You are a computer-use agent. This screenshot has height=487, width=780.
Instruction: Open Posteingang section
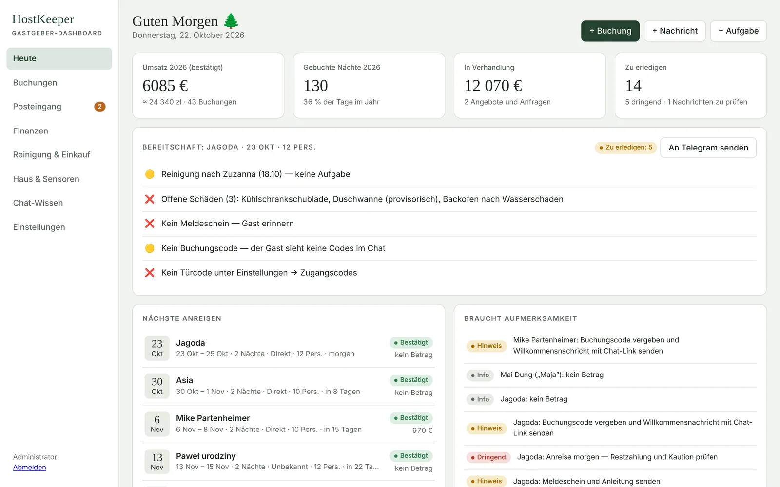(59, 107)
